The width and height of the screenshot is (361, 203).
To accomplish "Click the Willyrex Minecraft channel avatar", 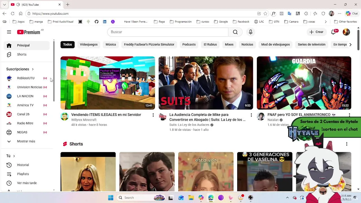I will point(65,116).
